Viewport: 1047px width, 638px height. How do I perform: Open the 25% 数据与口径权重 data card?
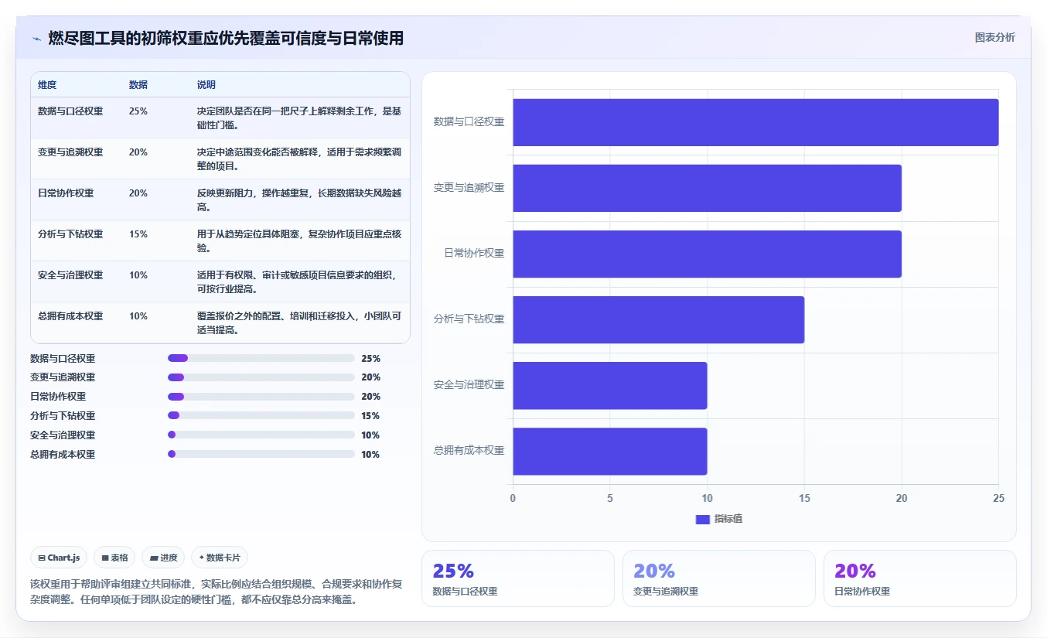[518, 578]
